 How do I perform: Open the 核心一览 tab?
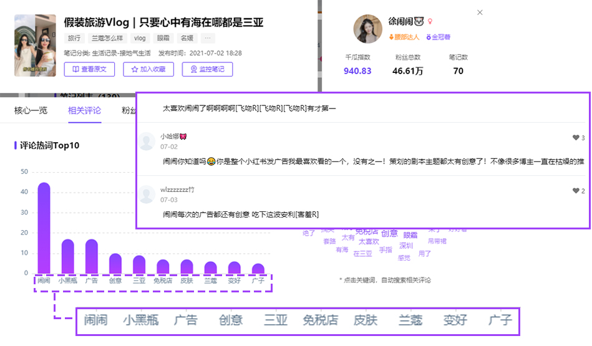[x=31, y=111]
